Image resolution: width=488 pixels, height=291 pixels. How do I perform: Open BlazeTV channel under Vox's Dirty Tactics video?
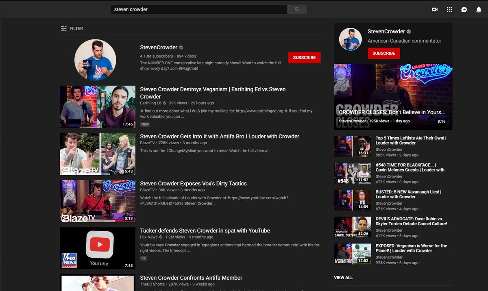pyautogui.click(x=148, y=190)
